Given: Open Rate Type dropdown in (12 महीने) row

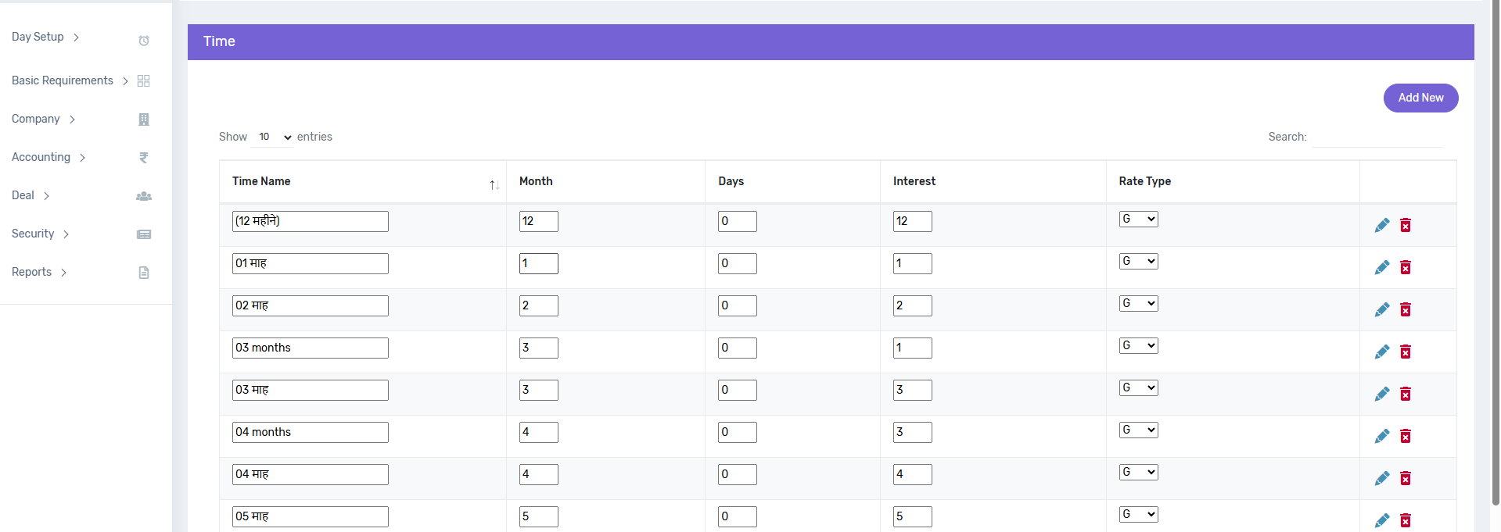Looking at the screenshot, I should 1138,220.
